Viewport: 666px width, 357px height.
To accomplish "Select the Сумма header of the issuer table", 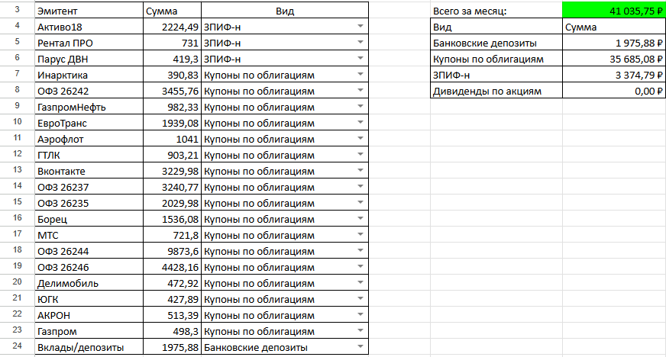I will [173, 11].
